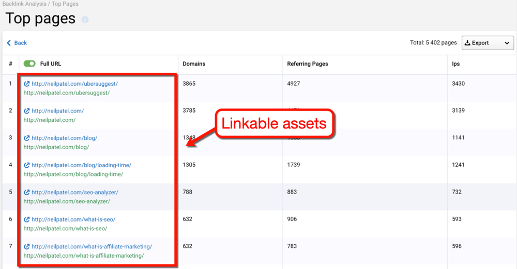
Task: Select domains value 3865
Action: tap(189, 84)
